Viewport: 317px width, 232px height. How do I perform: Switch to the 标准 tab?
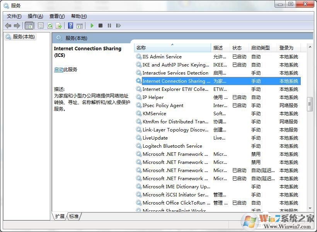74,217
